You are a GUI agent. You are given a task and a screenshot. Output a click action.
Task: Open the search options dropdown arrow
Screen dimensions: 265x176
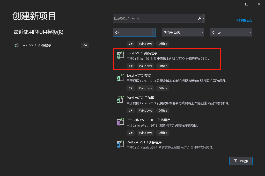203,18
